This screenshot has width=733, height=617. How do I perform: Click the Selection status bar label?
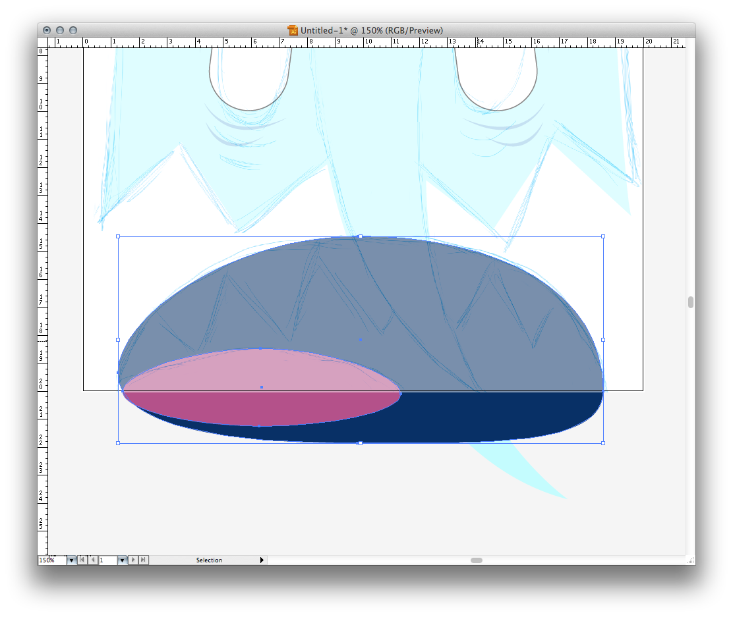pos(209,560)
